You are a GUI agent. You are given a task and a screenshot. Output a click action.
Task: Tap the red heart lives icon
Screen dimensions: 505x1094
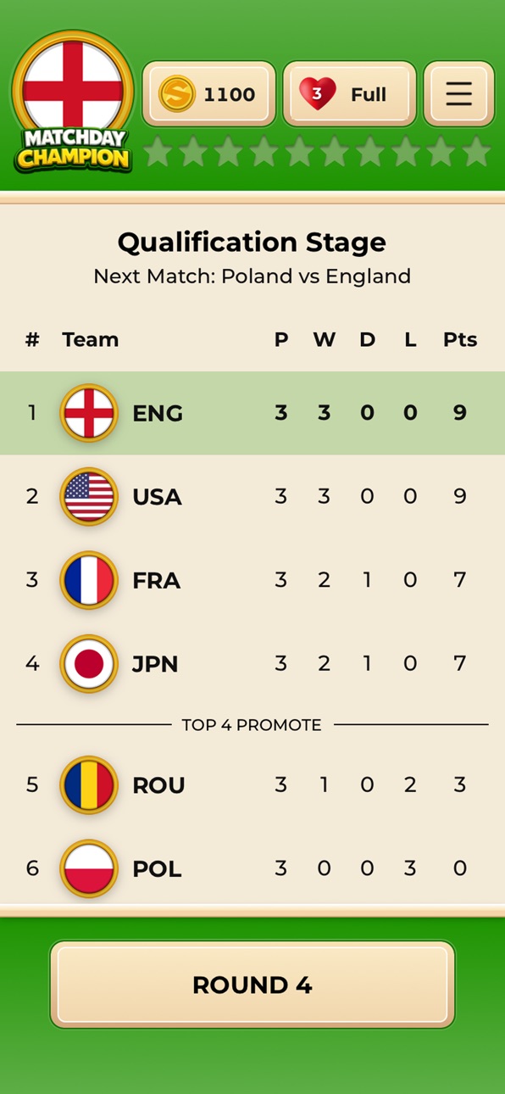(x=318, y=93)
